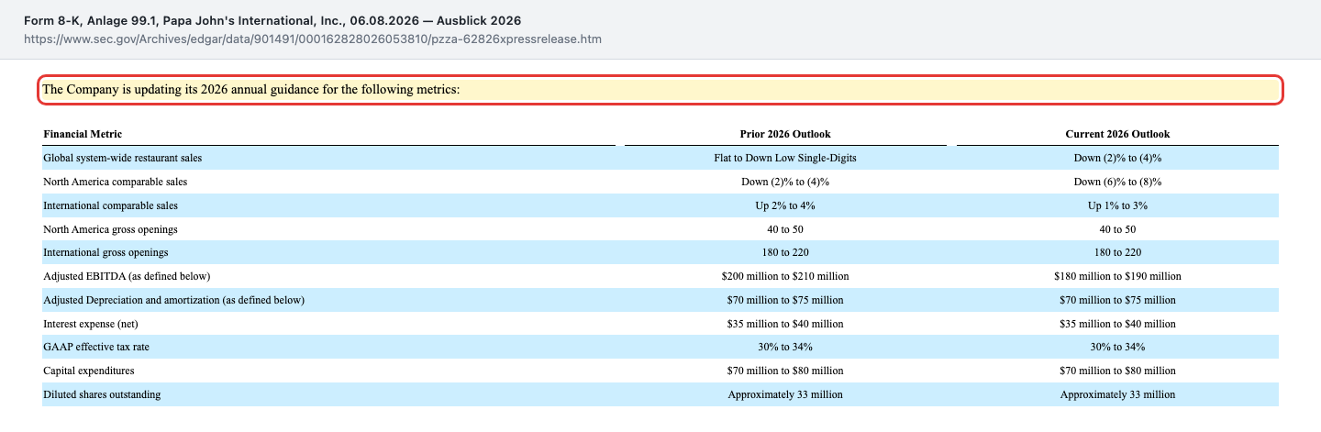Select 'Interest expense (net)' row label
Image resolution: width=1321 pixels, height=432 pixels.
pos(91,323)
